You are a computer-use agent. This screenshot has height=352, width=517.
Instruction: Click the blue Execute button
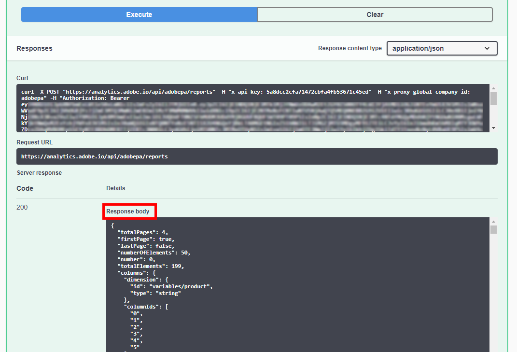pyautogui.click(x=139, y=14)
